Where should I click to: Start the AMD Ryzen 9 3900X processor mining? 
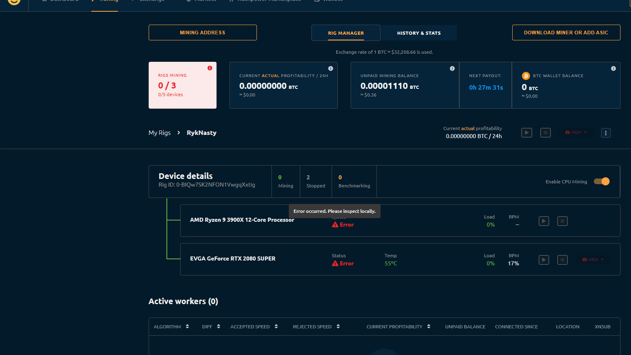click(x=543, y=221)
